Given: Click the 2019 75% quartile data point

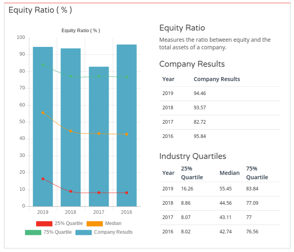Looking at the screenshot, I should [43, 65].
